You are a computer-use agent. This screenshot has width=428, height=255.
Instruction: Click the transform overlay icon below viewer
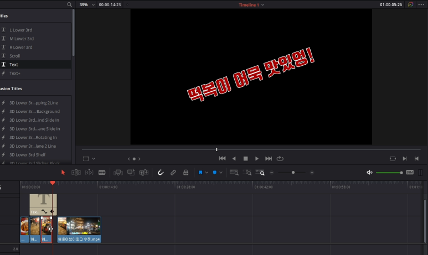pos(86,159)
